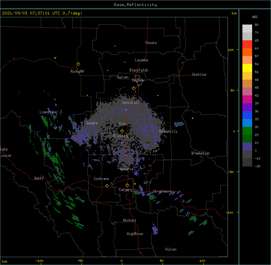Click the white plus marker northwest of Drumheller
The width and height of the screenshot is (271, 265).
pyautogui.click(x=192, y=118)
